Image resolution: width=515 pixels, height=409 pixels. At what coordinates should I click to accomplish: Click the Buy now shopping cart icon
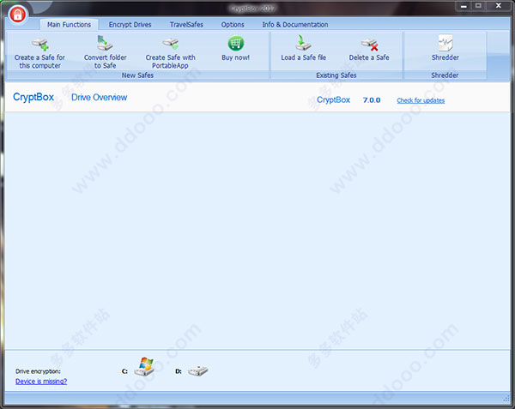tap(235, 44)
